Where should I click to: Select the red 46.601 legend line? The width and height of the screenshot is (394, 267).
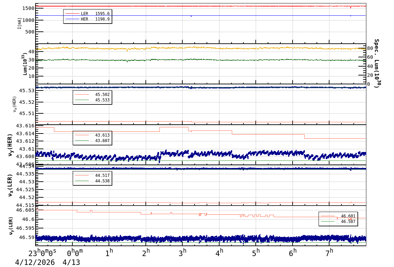coord(328,216)
